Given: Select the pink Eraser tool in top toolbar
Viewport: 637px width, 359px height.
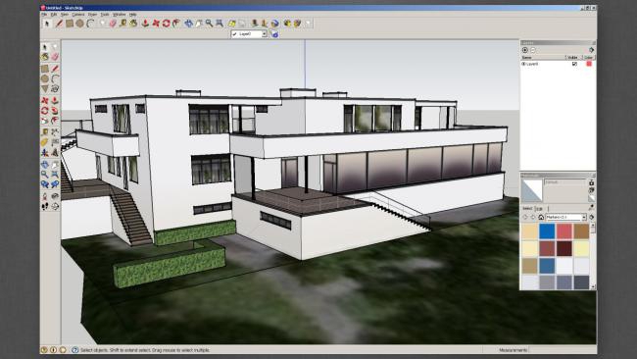Looking at the screenshot, I should pyautogui.click(x=113, y=24).
